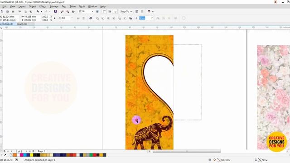
Task: Click the Full-screen preview icon
Action: (97, 11)
